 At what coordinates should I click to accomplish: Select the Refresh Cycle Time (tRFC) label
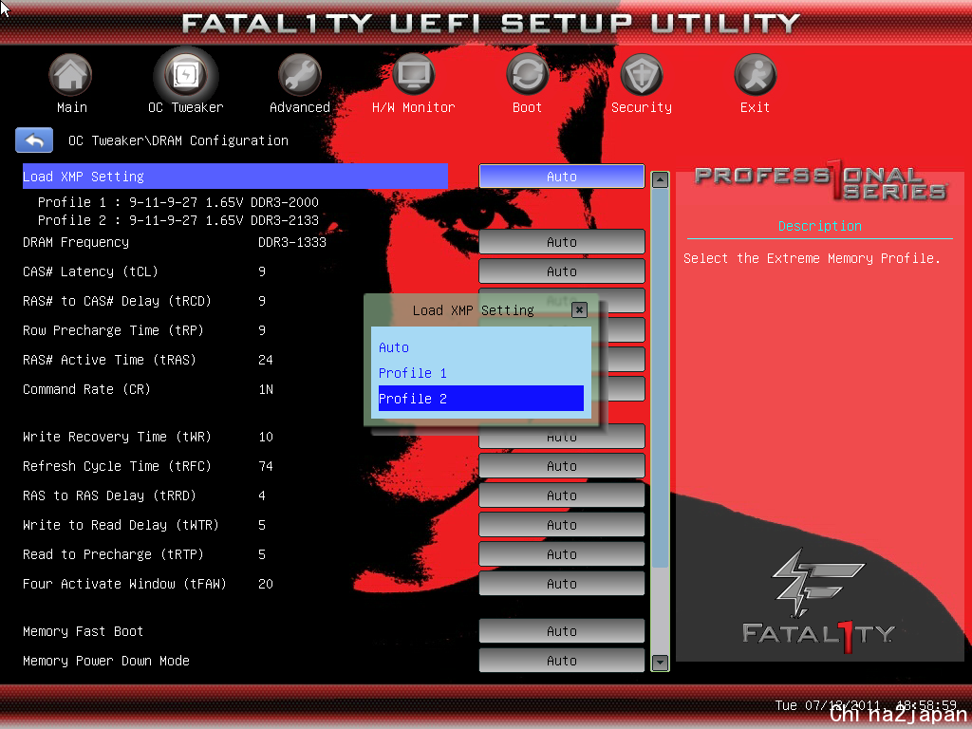pyautogui.click(x=117, y=466)
